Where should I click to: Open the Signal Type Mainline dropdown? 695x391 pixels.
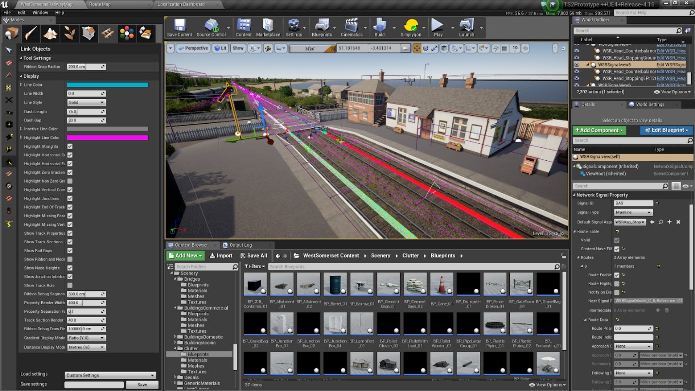pyautogui.click(x=633, y=212)
